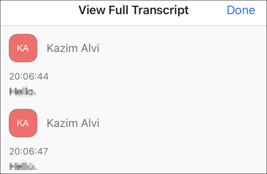
Task: Click the 20:06:47 timestamp
Action: [x=29, y=151]
